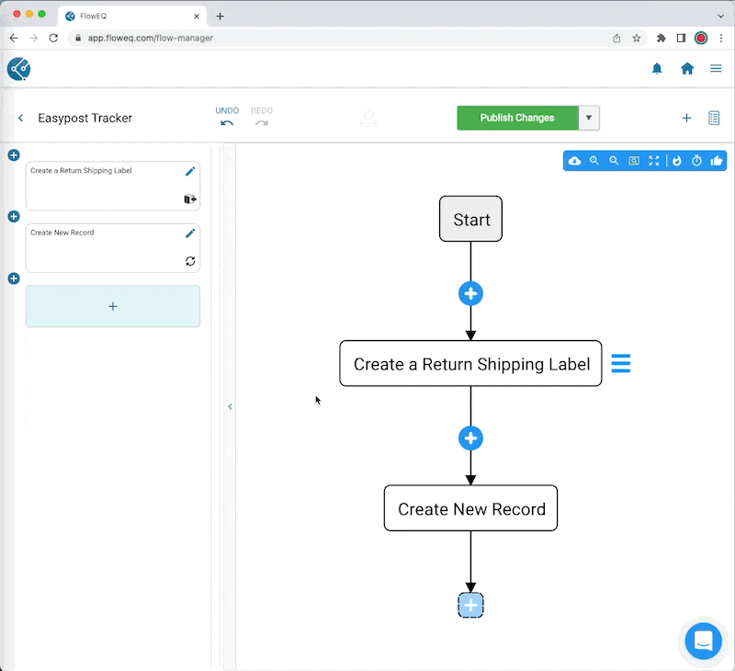
Task: Click the dashed add node at flow end
Action: pyautogui.click(x=470, y=605)
